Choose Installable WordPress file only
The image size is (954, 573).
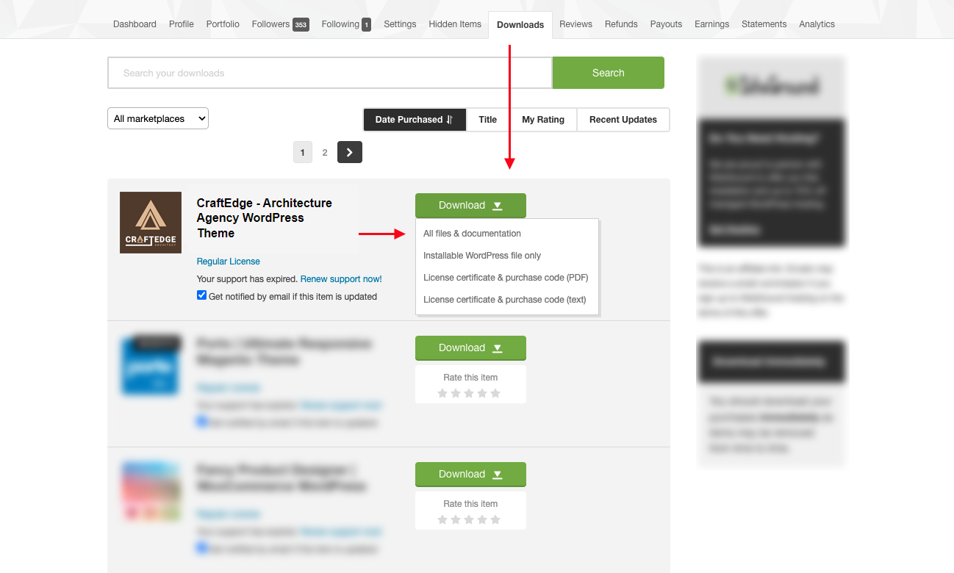(481, 256)
